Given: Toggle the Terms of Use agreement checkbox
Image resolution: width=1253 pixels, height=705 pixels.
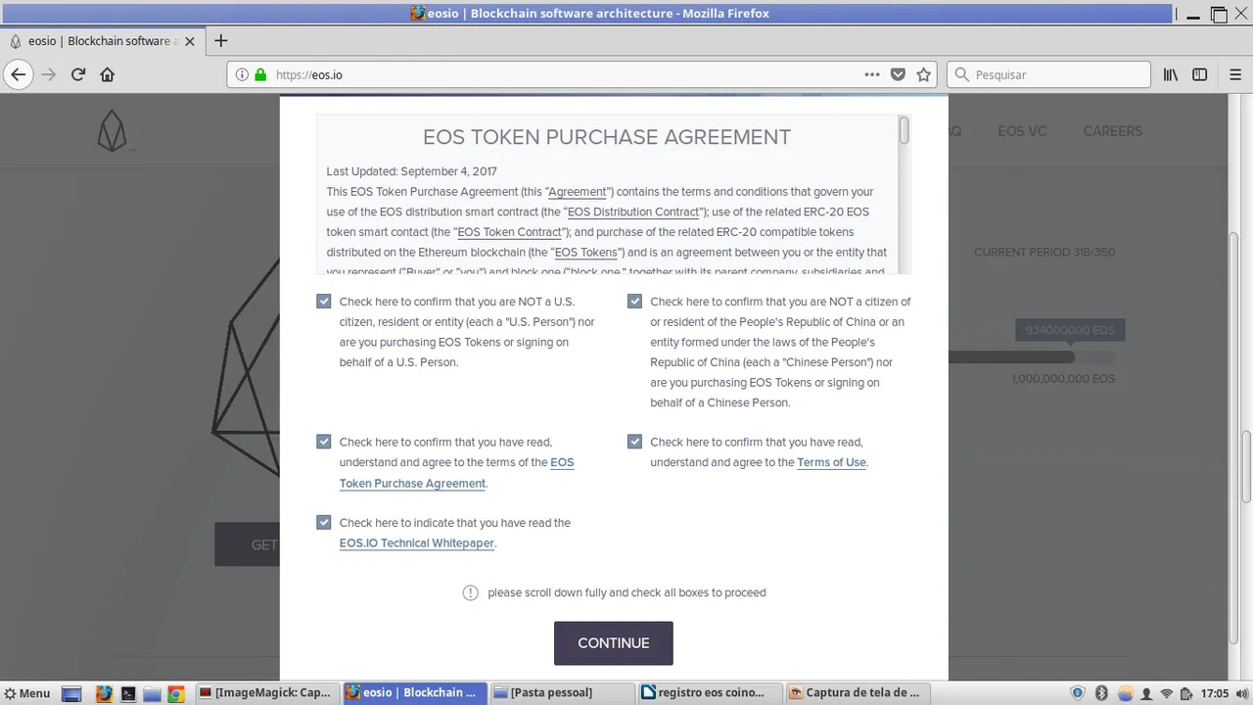Looking at the screenshot, I should [x=634, y=442].
